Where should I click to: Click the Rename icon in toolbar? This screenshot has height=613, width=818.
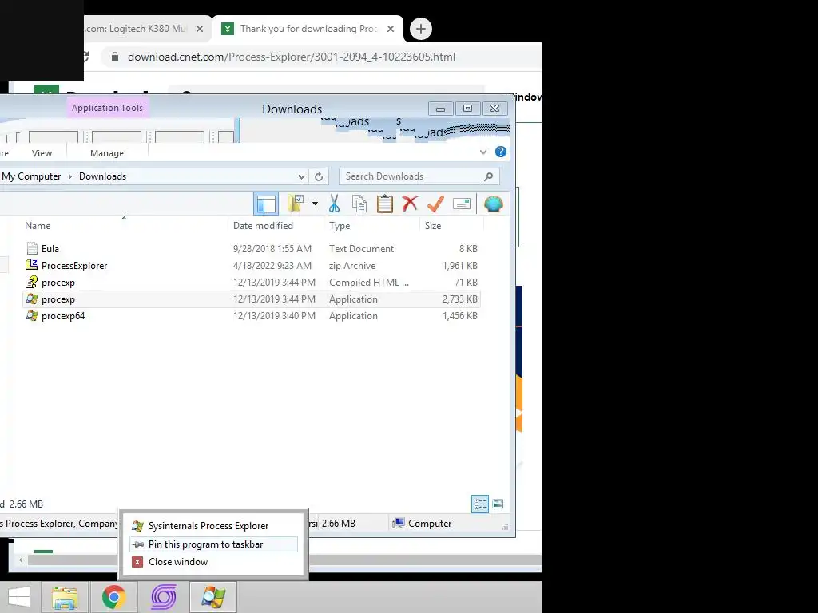tap(462, 204)
